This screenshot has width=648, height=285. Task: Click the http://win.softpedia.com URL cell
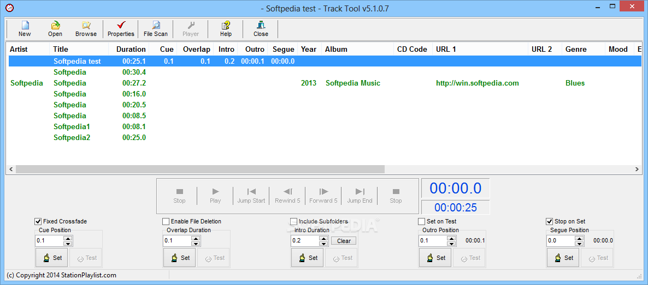[x=478, y=83]
